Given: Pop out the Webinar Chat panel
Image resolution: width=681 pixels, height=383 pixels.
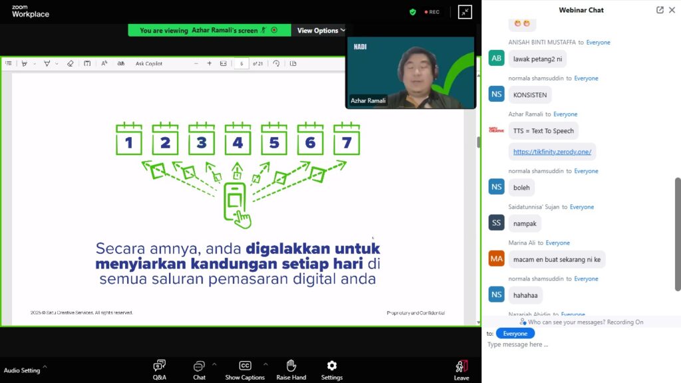Looking at the screenshot, I should (x=660, y=10).
